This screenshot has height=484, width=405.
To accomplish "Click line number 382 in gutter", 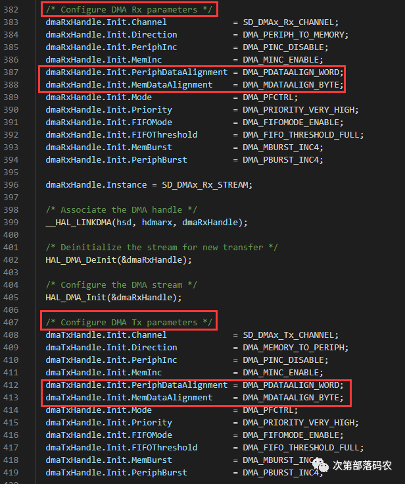I will [11, 10].
